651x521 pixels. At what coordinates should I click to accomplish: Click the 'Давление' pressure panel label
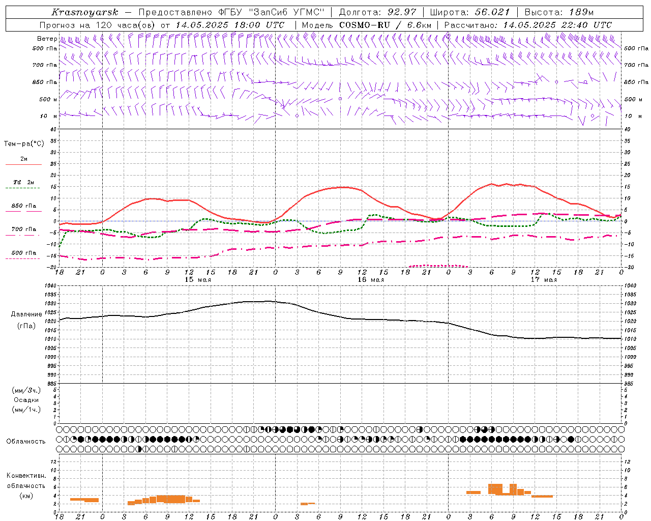pos(26,314)
